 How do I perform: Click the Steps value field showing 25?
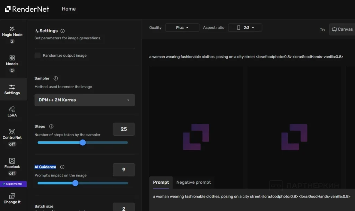tap(124, 129)
